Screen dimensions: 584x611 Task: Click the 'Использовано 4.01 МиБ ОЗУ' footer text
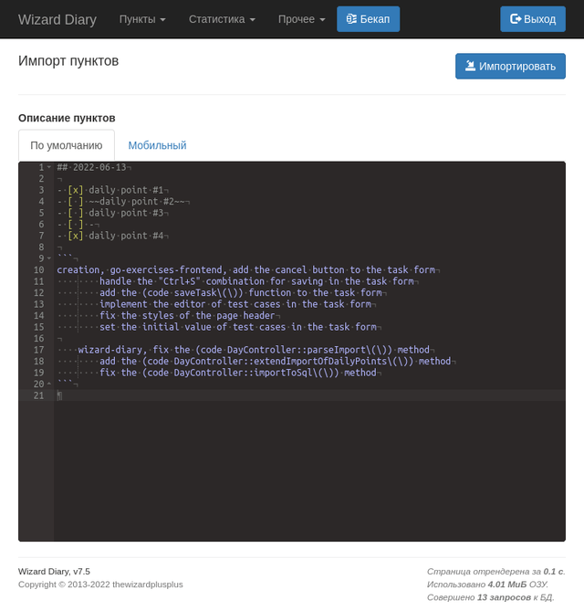tap(487, 585)
